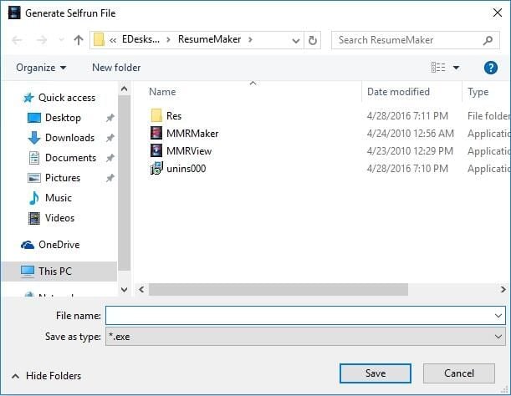The image size is (511, 396).
Task: Click the folder icon in address bar
Action: (99, 40)
